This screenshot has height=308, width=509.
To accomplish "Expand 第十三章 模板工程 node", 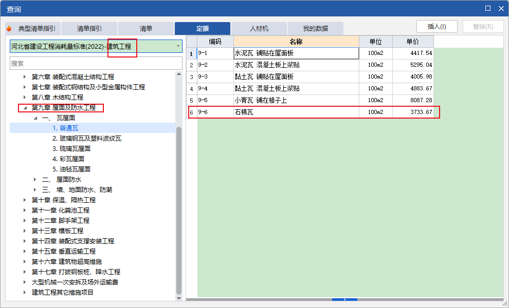I will coord(25,231).
